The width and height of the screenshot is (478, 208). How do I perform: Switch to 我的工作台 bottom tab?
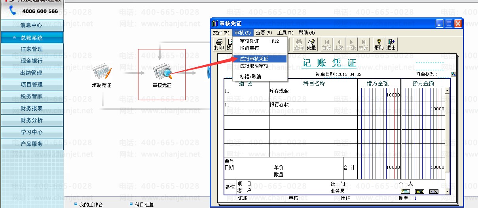coord(88,204)
